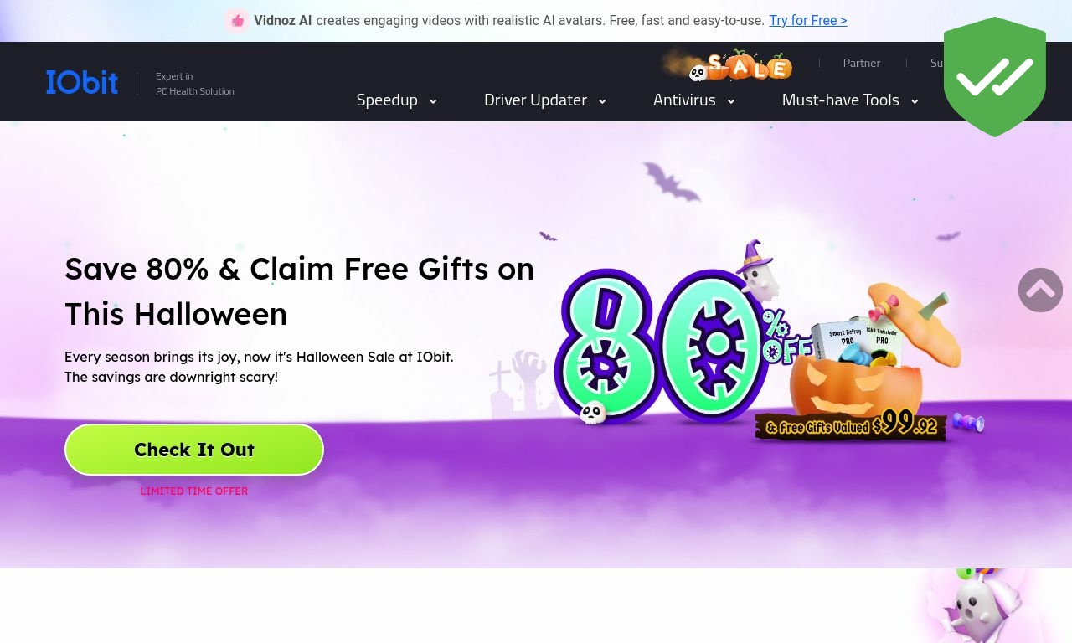The height and width of the screenshot is (643, 1072).
Task: Click the pink thumbs-up icon beside Vidnoz AI
Action: [238, 21]
